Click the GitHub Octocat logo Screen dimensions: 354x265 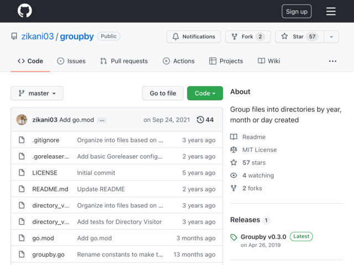point(24,11)
